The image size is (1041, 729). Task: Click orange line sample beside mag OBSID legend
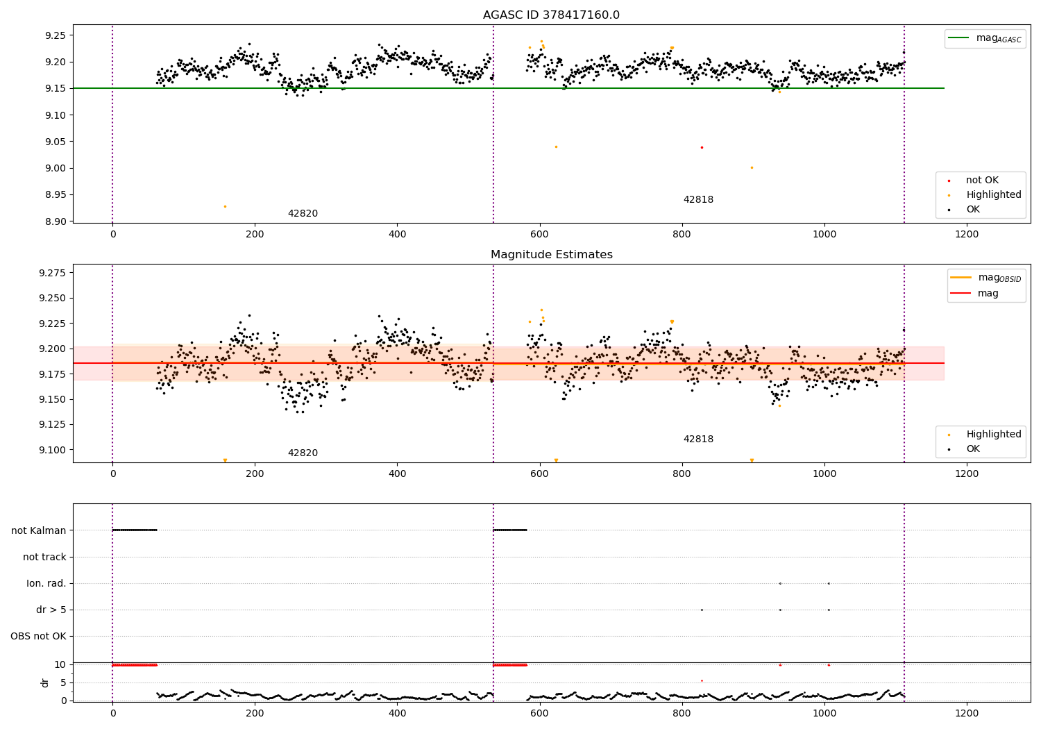(x=960, y=278)
